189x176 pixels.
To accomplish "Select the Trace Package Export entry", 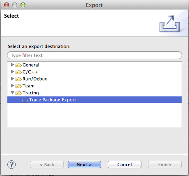I will (x=94, y=100).
